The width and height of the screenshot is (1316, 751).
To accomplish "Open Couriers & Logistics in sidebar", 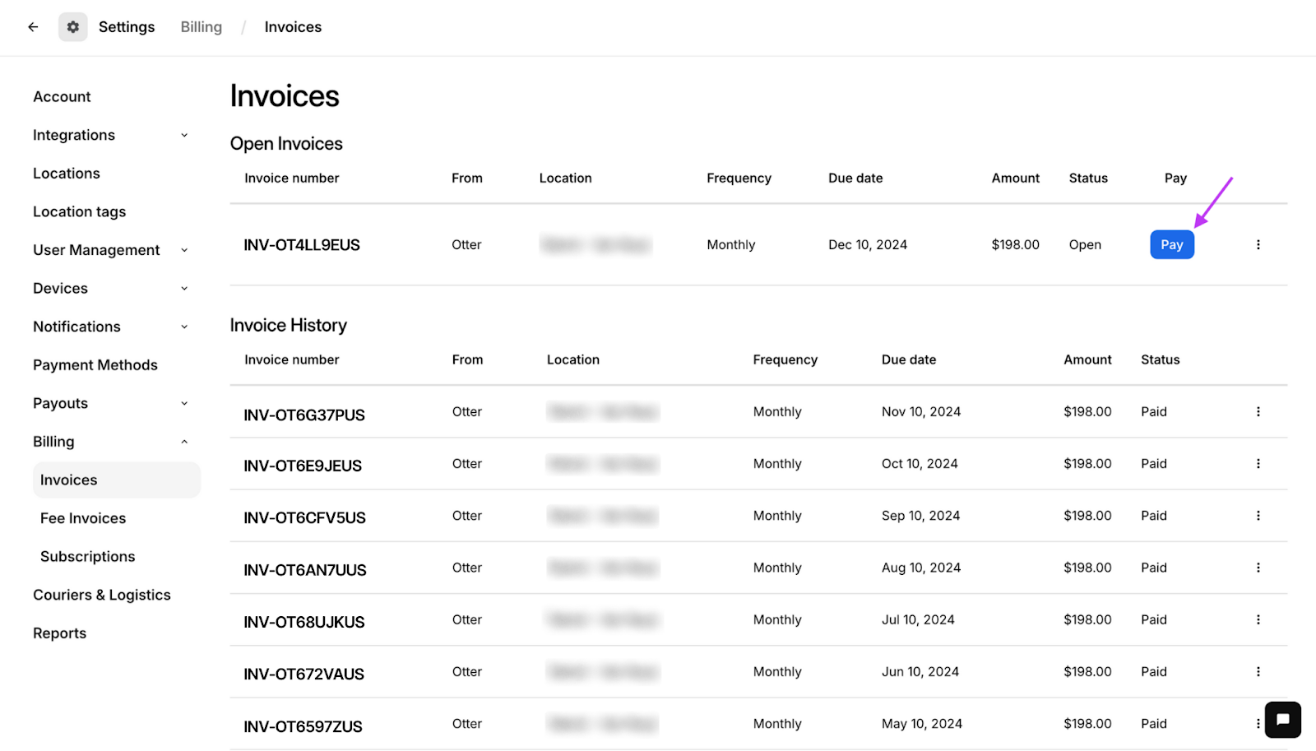I will tap(102, 596).
